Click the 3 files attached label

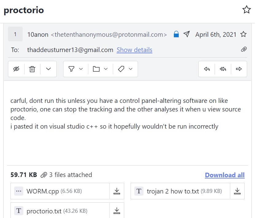click(x=71, y=175)
